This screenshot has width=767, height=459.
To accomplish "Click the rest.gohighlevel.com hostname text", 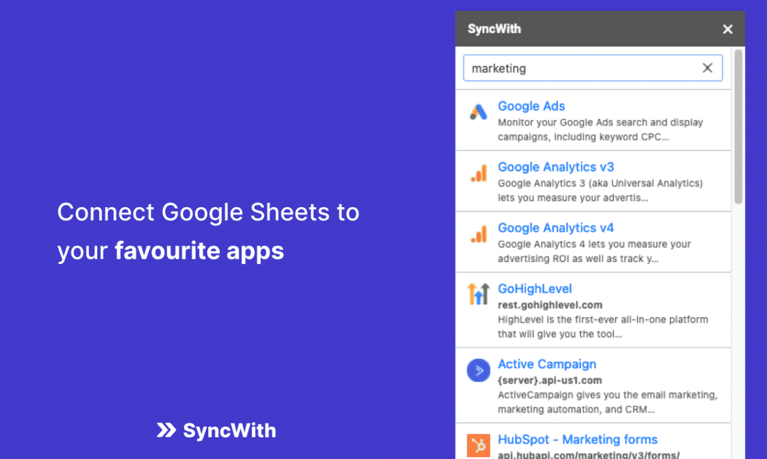I will [550, 305].
